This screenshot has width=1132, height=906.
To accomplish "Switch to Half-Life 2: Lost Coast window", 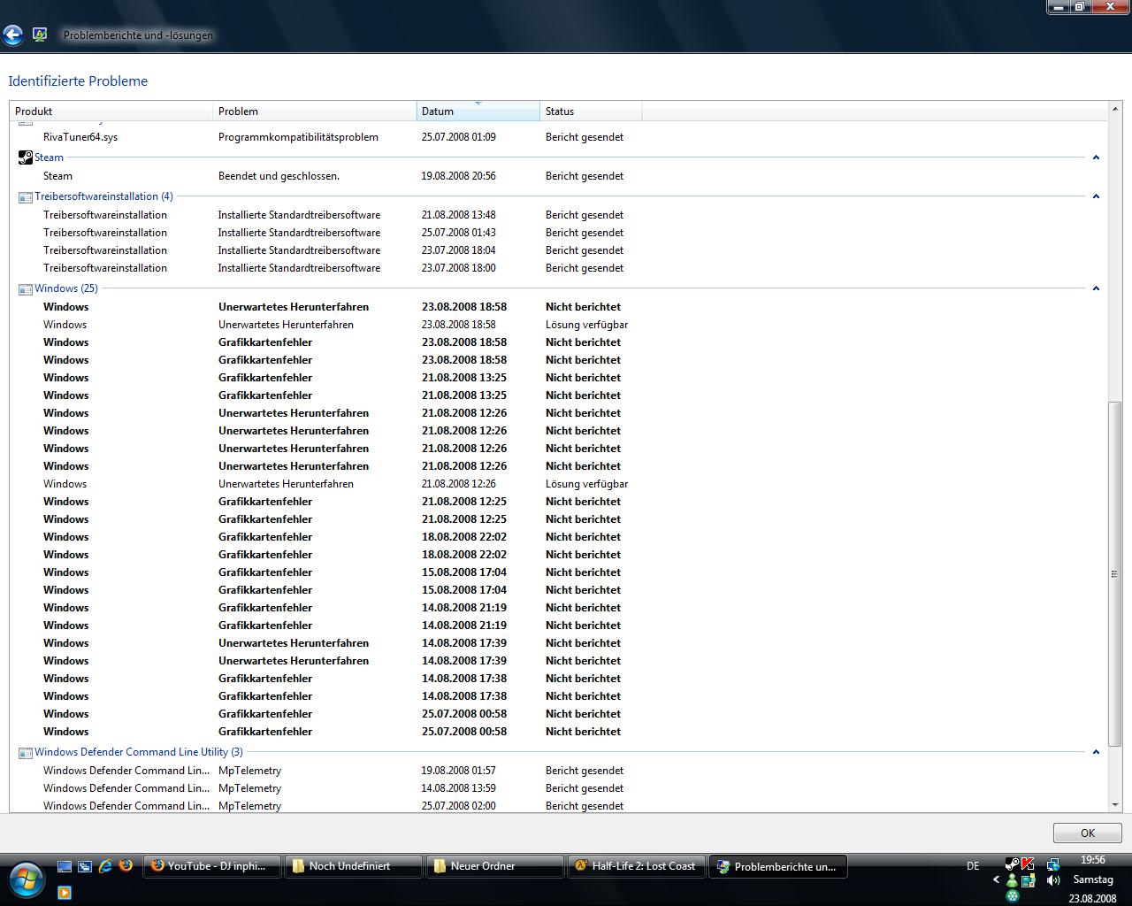I will [x=636, y=866].
